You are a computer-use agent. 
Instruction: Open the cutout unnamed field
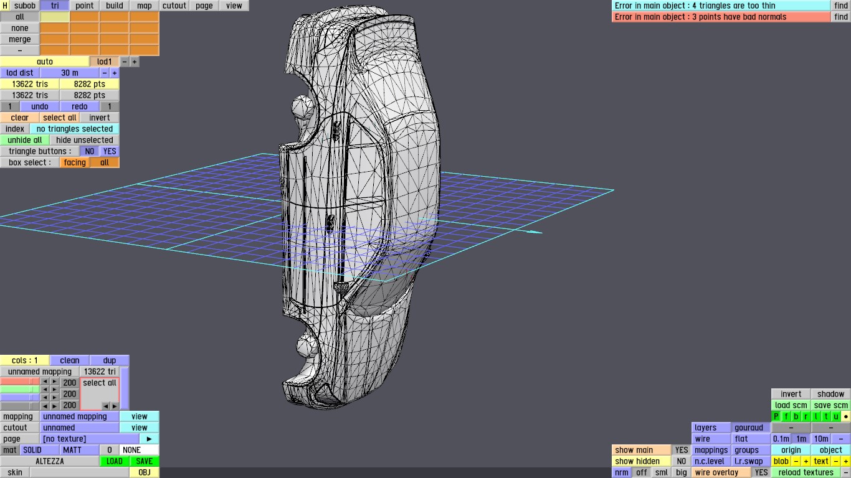[x=80, y=428]
